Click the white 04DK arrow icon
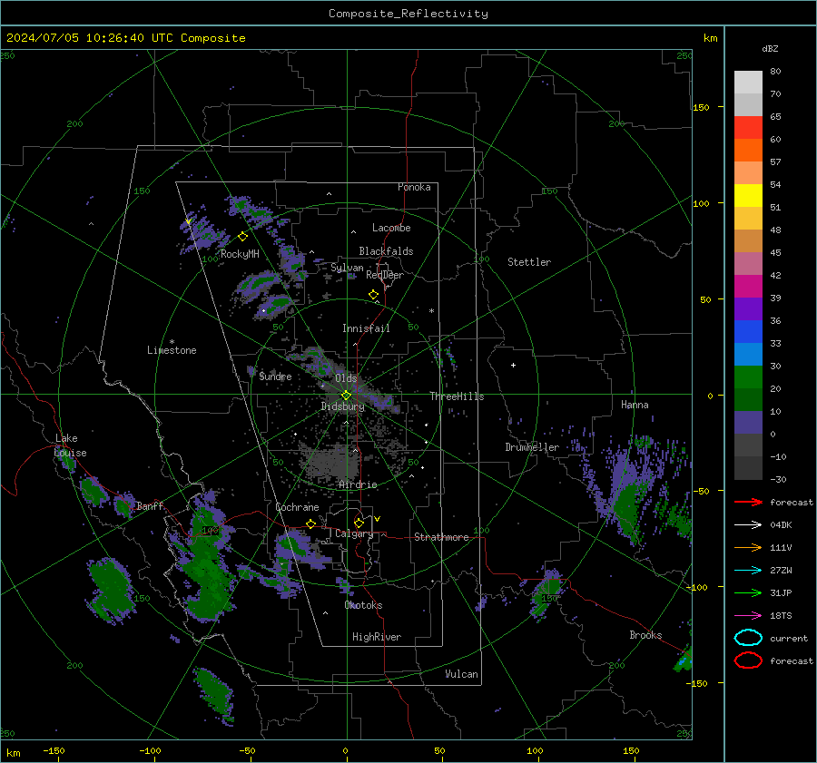The width and height of the screenshot is (817, 763). 748,524
